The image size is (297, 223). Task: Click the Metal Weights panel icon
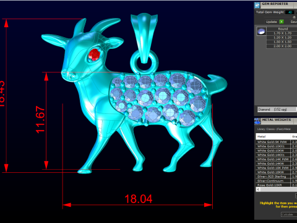pyautogui.click(x=257, y=121)
